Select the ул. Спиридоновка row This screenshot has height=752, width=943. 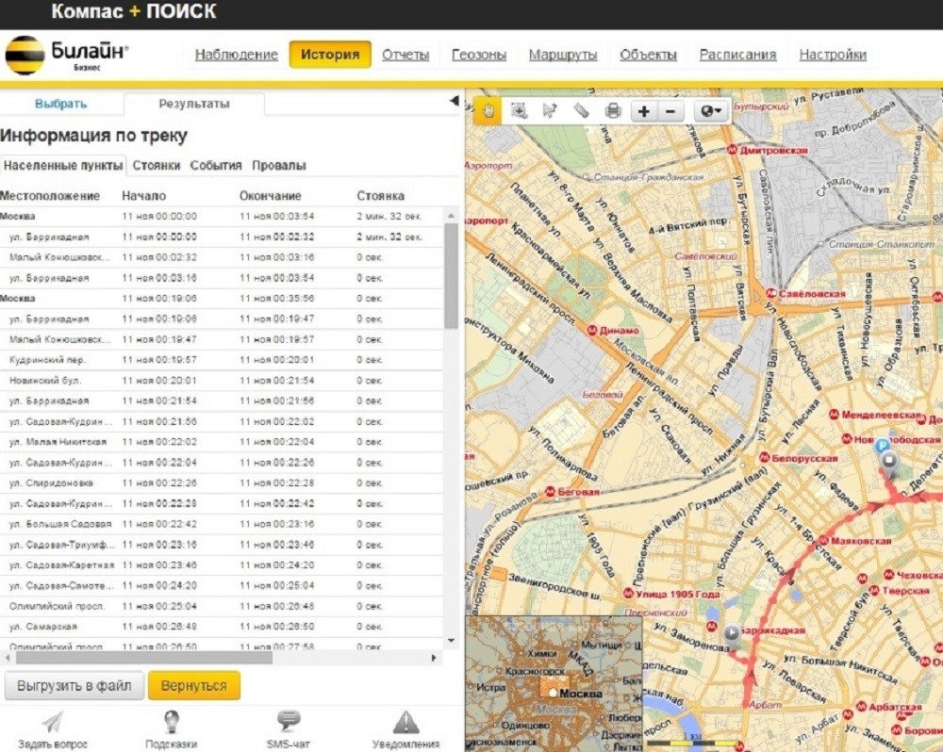[222, 482]
